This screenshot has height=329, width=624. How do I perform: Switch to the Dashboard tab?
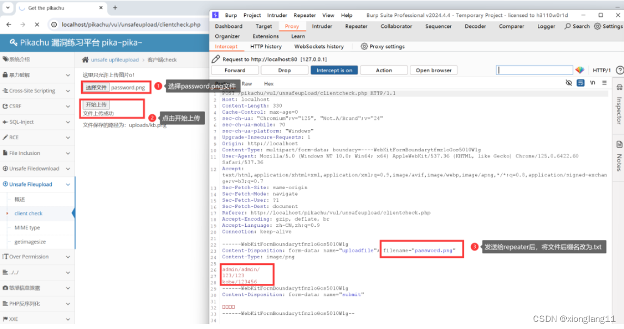(x=228, y=26)
